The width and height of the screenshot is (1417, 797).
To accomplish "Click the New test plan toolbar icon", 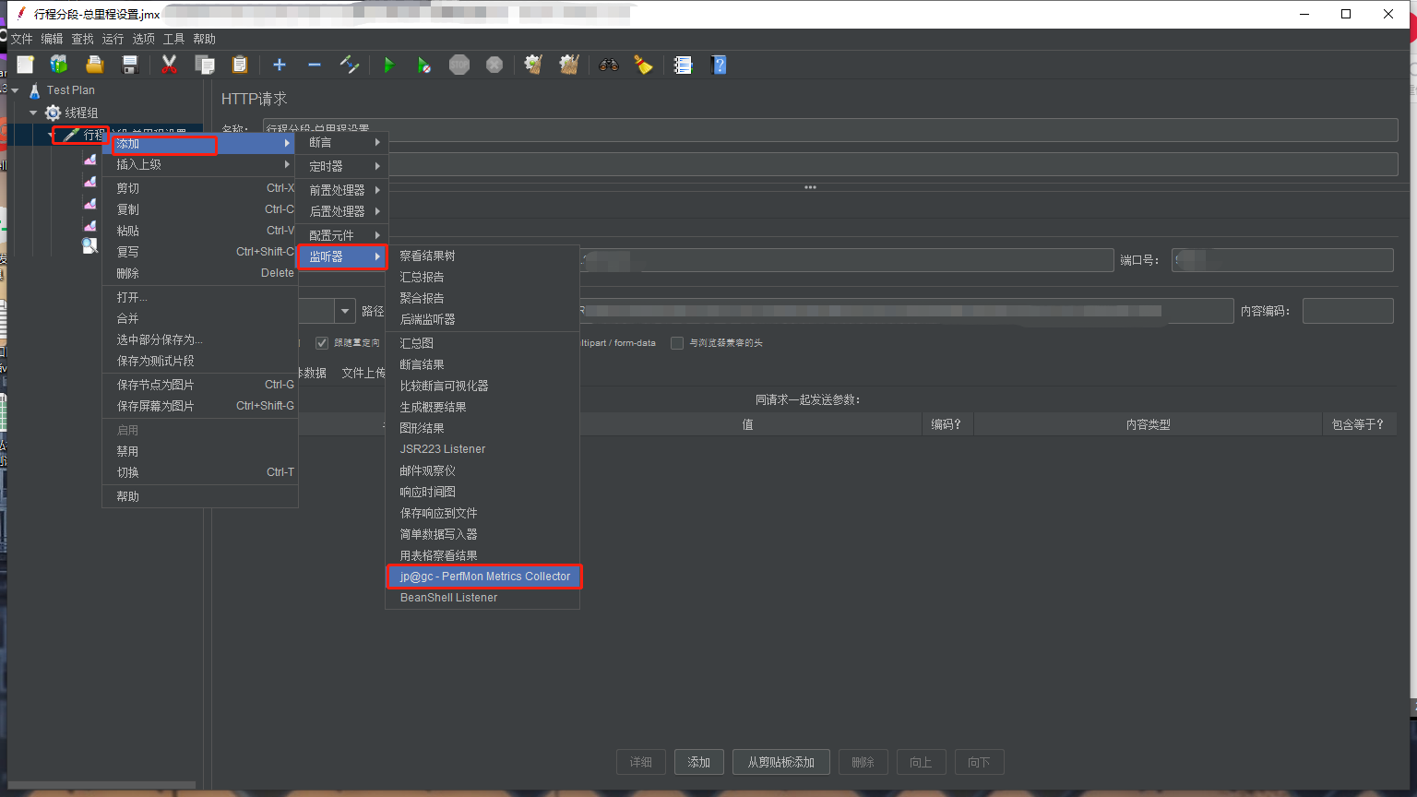I will pos(25,65).
